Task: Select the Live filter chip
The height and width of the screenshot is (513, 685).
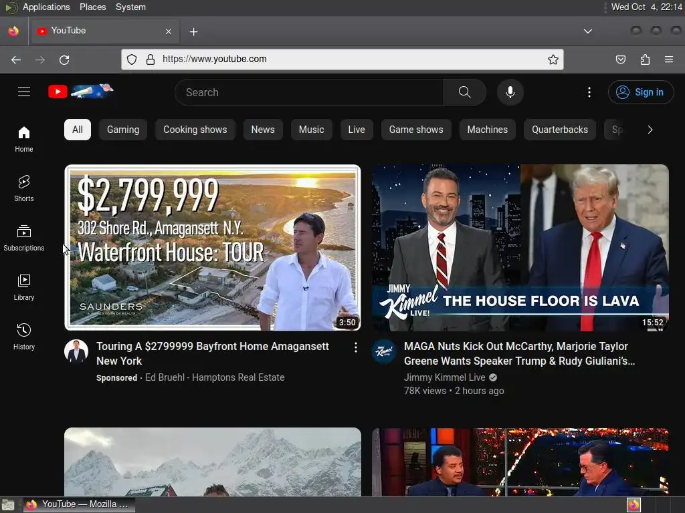Action: point(357,130)
